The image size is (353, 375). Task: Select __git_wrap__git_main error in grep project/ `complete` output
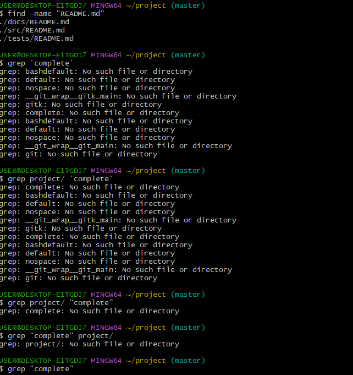(x=116, y=270)
